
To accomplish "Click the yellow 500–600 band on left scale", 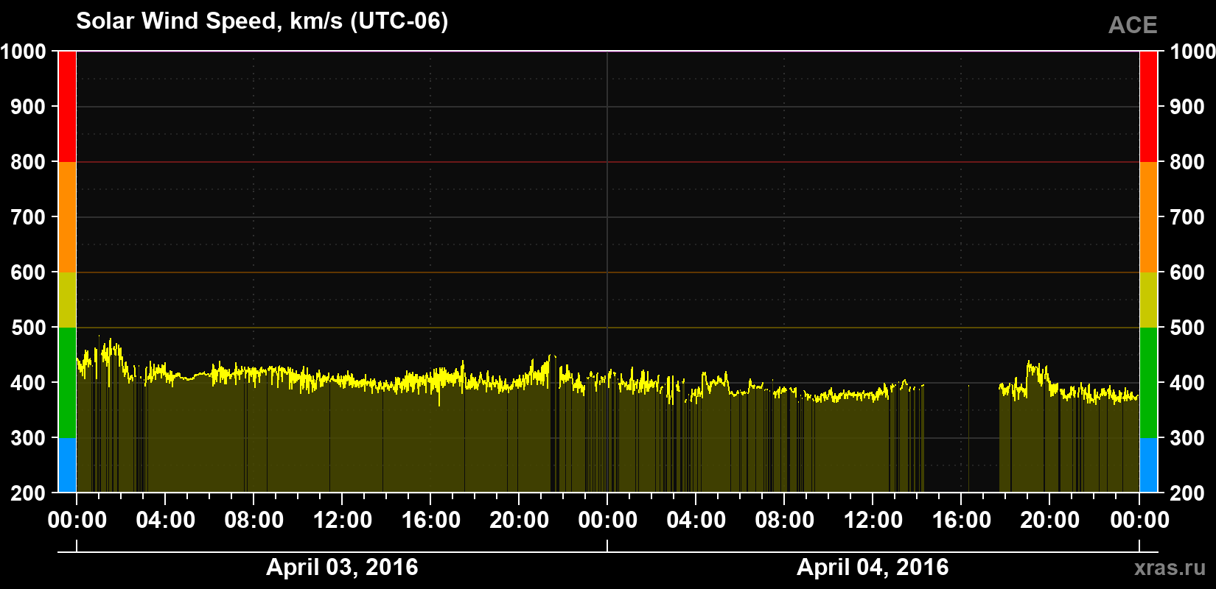I will click(67, 300).
